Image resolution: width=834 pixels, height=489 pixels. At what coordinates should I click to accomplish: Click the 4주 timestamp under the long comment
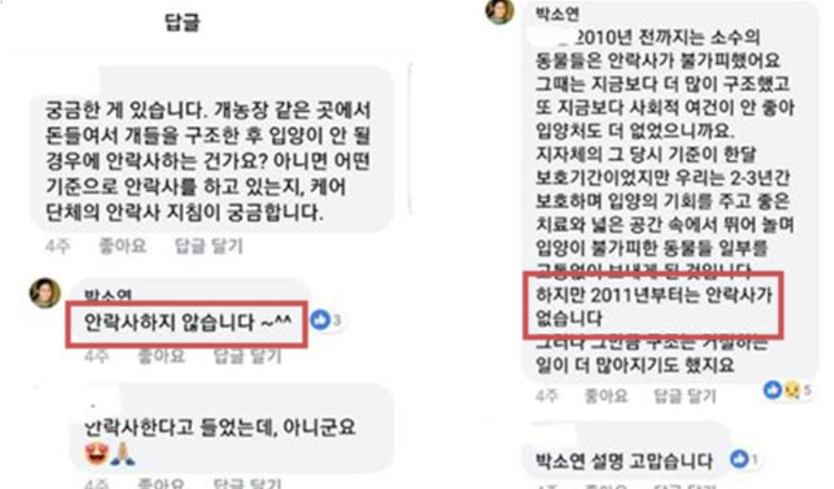tap(546, 396)
